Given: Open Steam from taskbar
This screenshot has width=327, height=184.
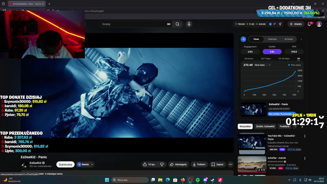Looking at the screenshot, I should pos(213,180).
